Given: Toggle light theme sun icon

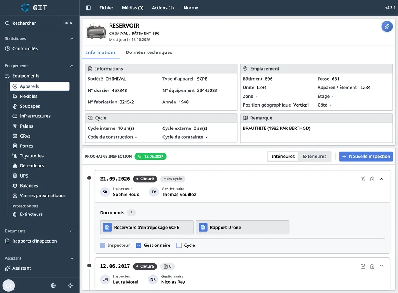Looking at the screenshot, I should pos(71,286).
